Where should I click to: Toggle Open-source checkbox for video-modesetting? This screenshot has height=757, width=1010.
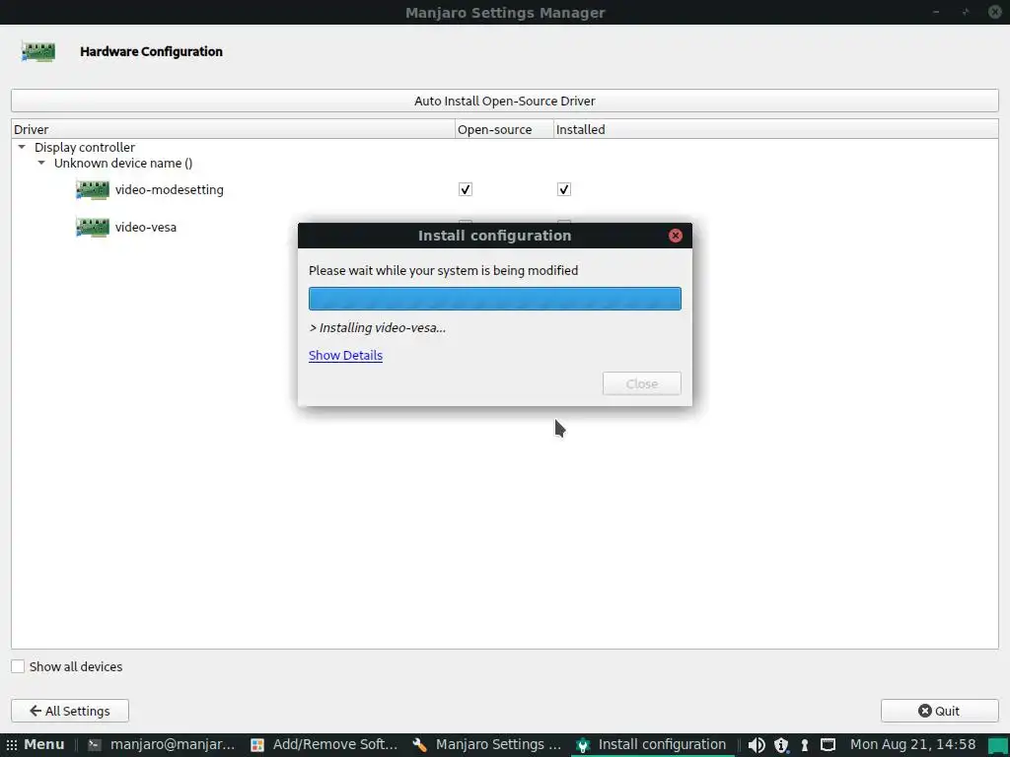pyautogui.click(x=466, y=189)
